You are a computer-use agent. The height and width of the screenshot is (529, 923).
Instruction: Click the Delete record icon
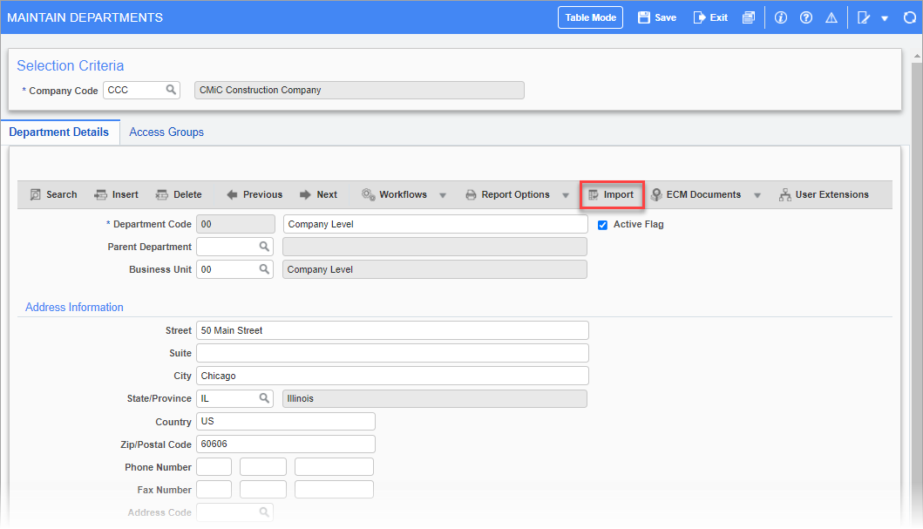coord(161,194)
